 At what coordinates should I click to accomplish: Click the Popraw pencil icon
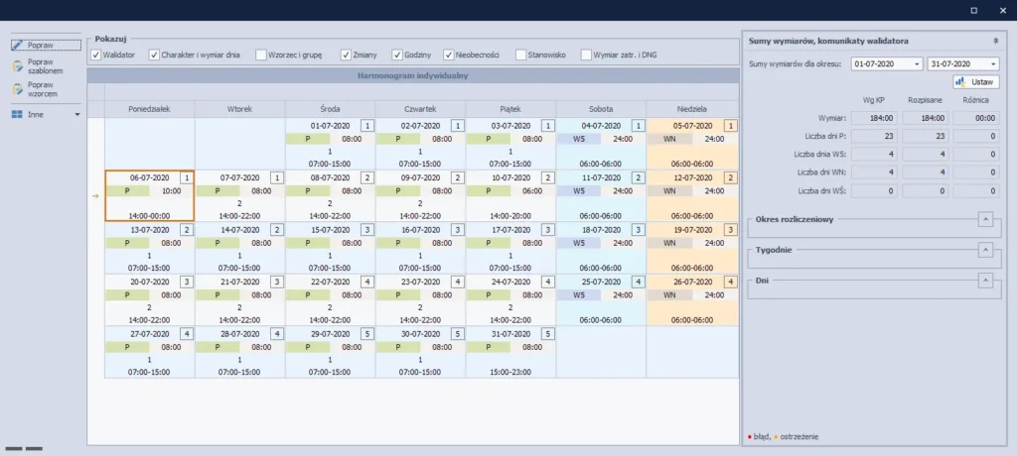[x=19, y=46]
